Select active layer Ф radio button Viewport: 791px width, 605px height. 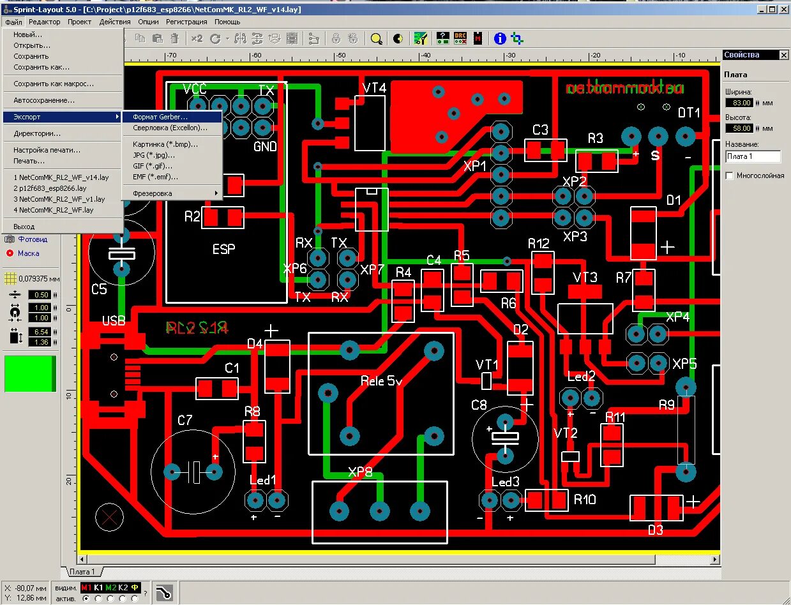(x=135, y=599)
